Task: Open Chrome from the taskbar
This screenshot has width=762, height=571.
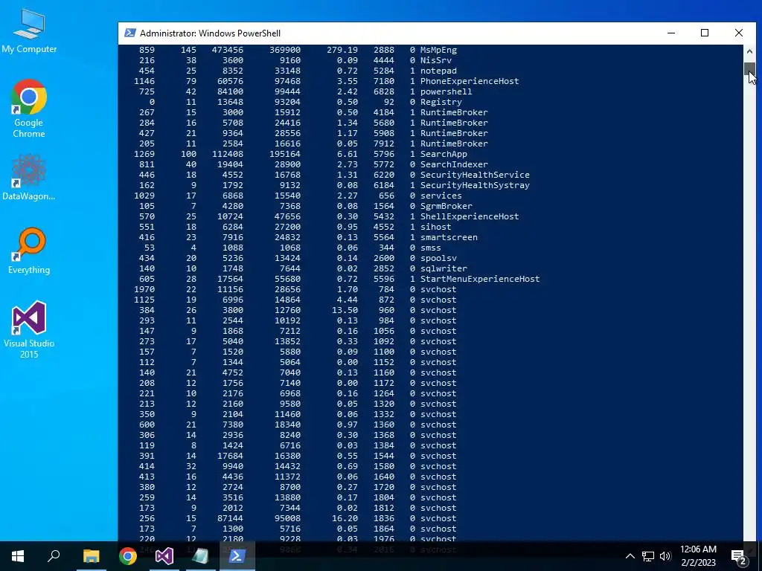Action: pyautogui.click(x=128, y=556)
